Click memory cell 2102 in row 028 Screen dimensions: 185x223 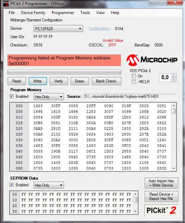tap(56, 134)
